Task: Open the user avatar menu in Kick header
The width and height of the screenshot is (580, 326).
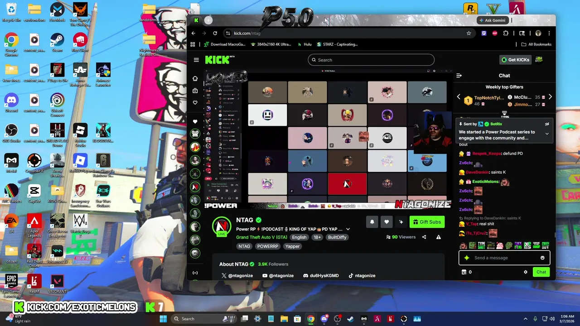Action: 539,60
